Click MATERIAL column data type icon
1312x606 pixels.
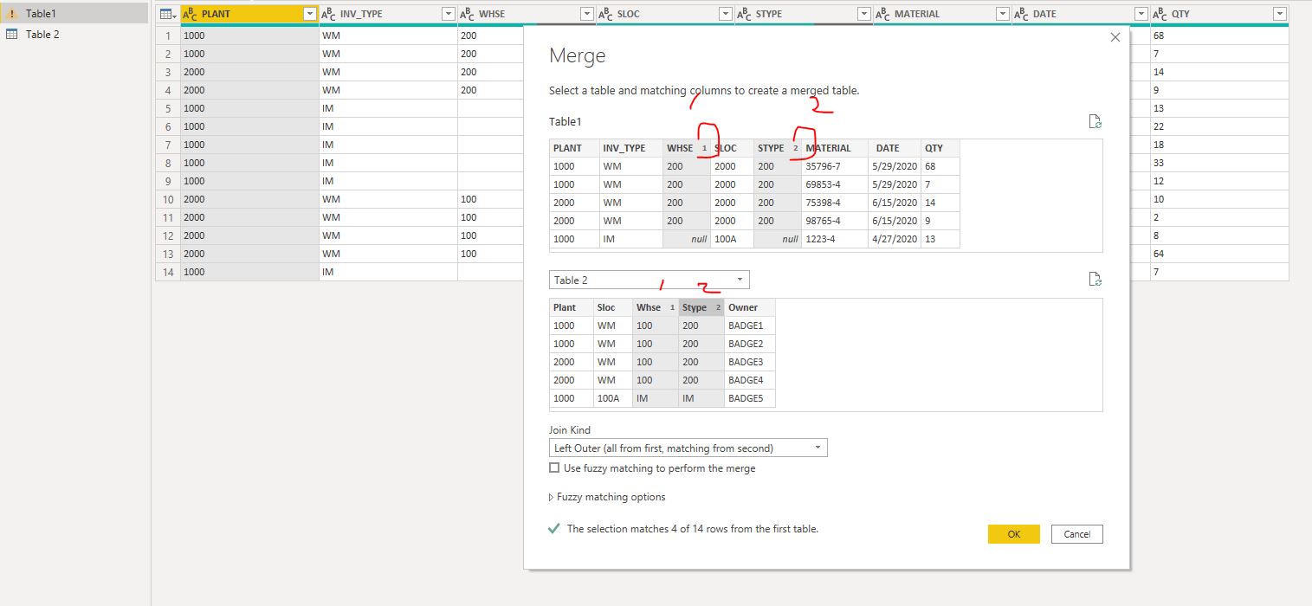coord(883,14)
